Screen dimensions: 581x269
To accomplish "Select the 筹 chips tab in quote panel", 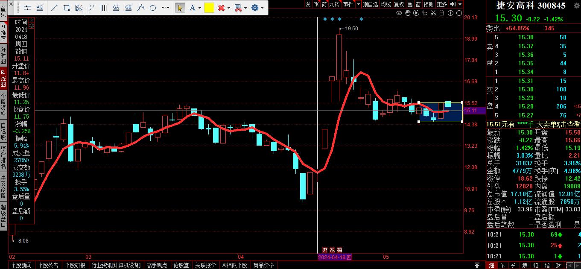I will point(525,265).
